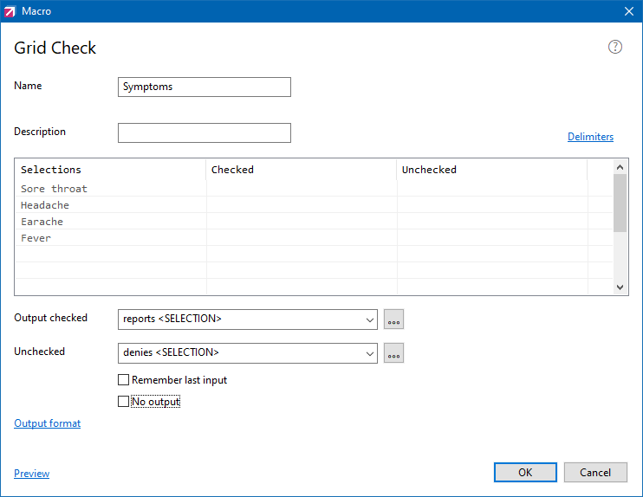The height and width of the screenshot is (497, 643).
Task: Select the Headache selection row
Action: tap(45, 205)
